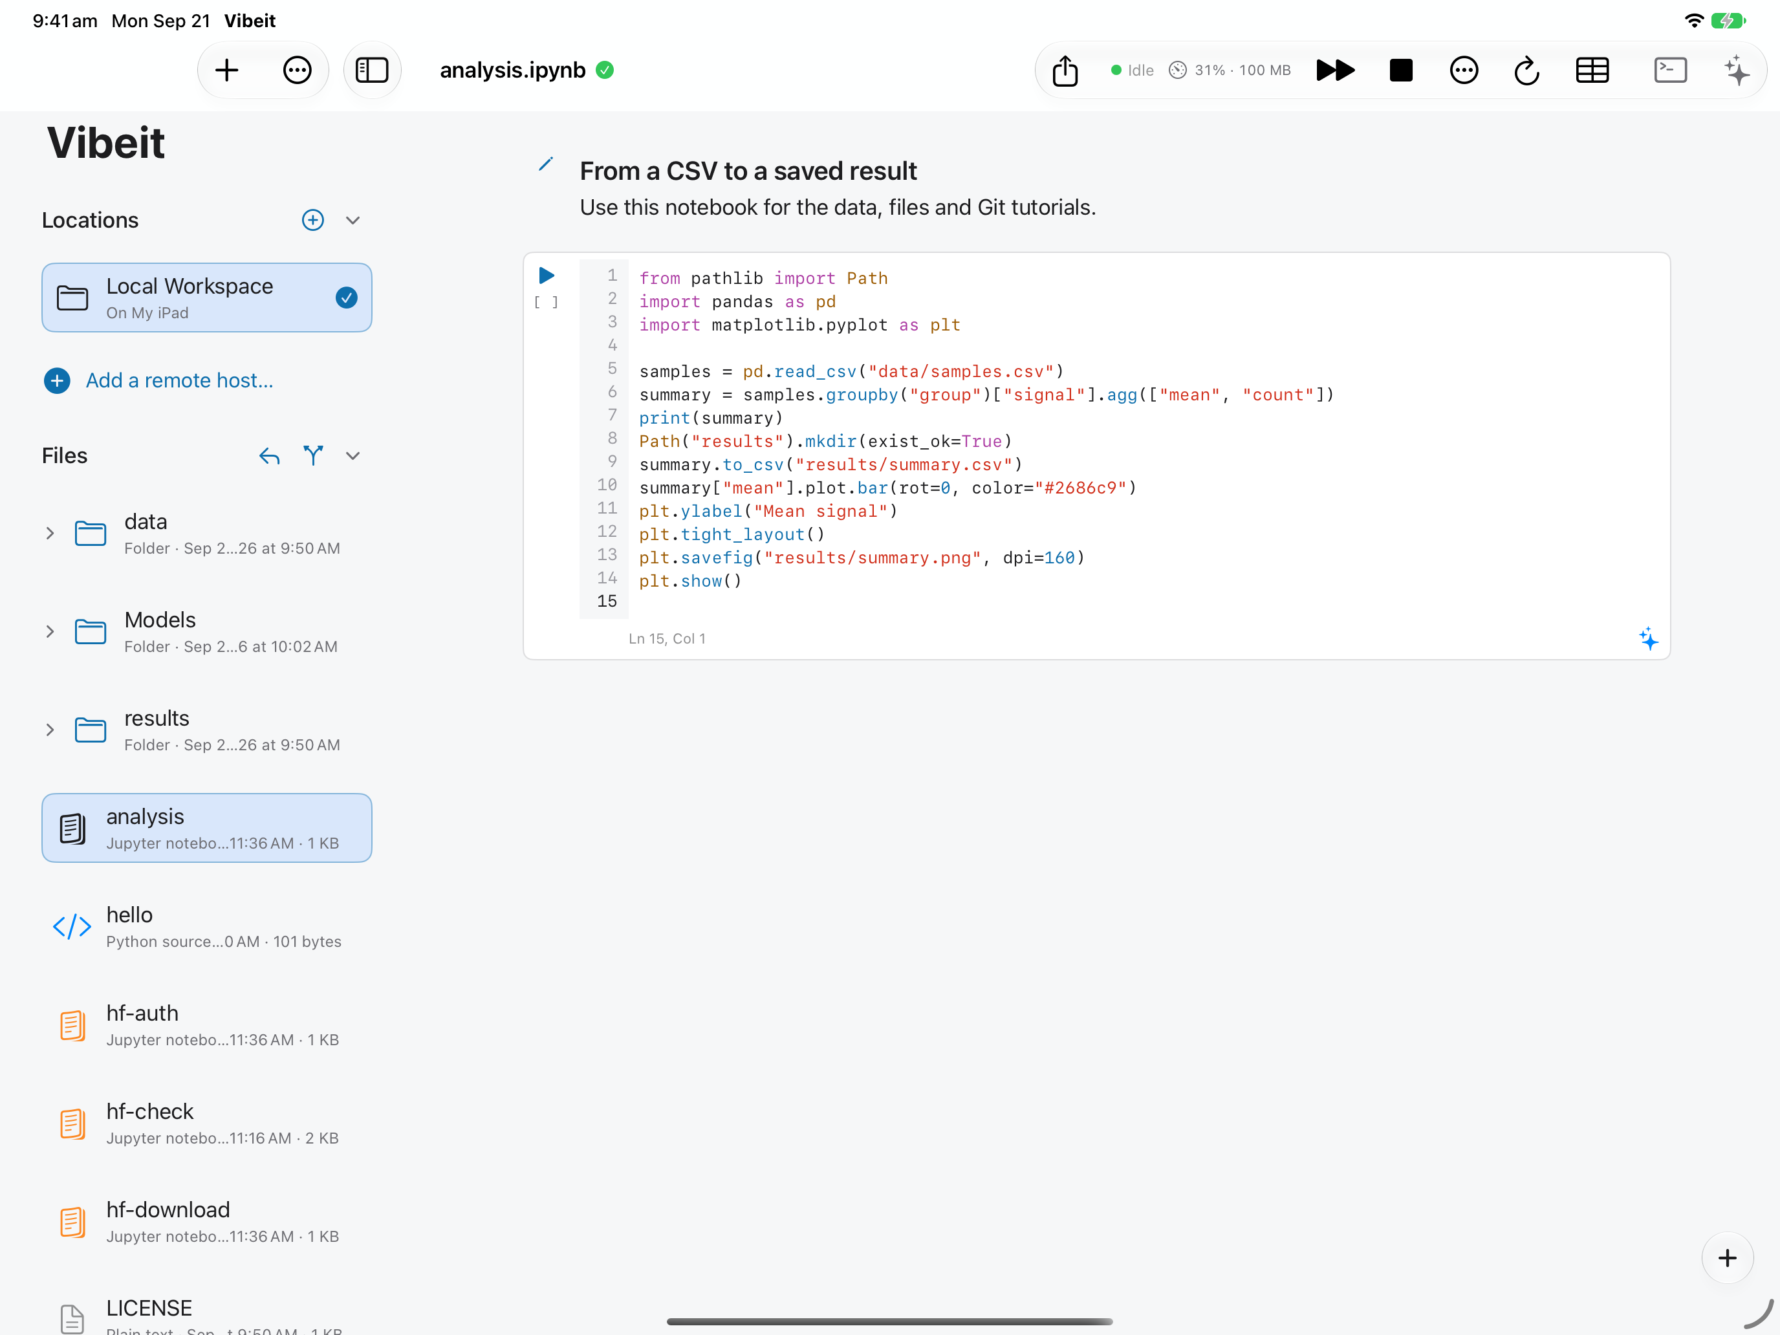1780x1335 pixels.
Task: Edit the markdown cell with pencil icon
Action: 546,164
